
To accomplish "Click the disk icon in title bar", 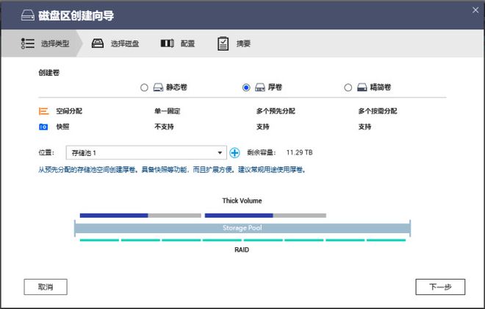I will coord(27,15).
